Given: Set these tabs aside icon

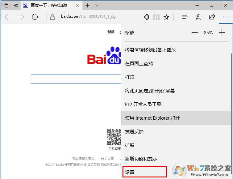Looking at the screenshot, I should tap(16, 5).
